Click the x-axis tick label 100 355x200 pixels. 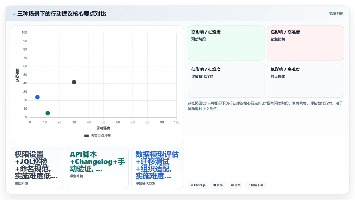[x=177, y=122]
